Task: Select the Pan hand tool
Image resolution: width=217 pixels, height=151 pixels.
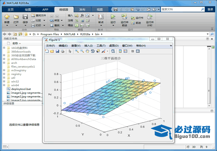Action: [87, 51]
